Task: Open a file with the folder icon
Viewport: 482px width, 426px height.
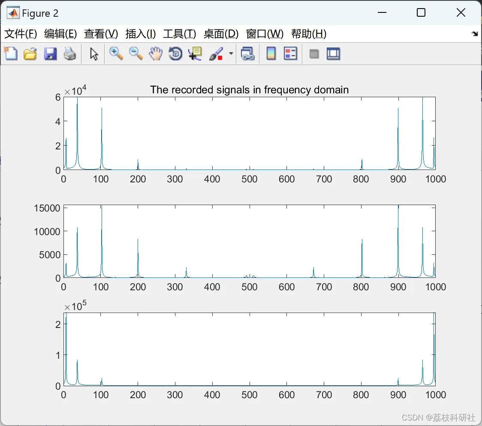Action: pos(30,54)
